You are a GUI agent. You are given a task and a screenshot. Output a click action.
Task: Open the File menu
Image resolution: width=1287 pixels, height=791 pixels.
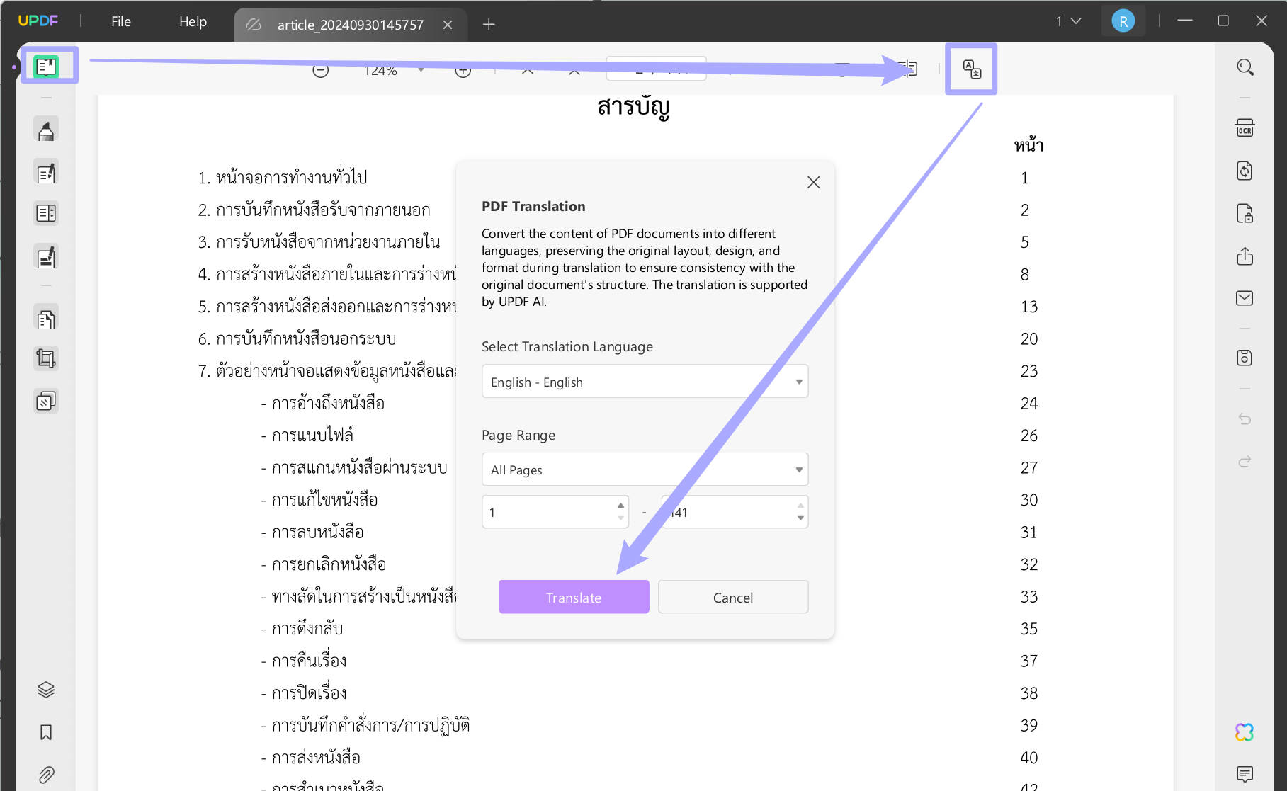click(x=120, y=21)
